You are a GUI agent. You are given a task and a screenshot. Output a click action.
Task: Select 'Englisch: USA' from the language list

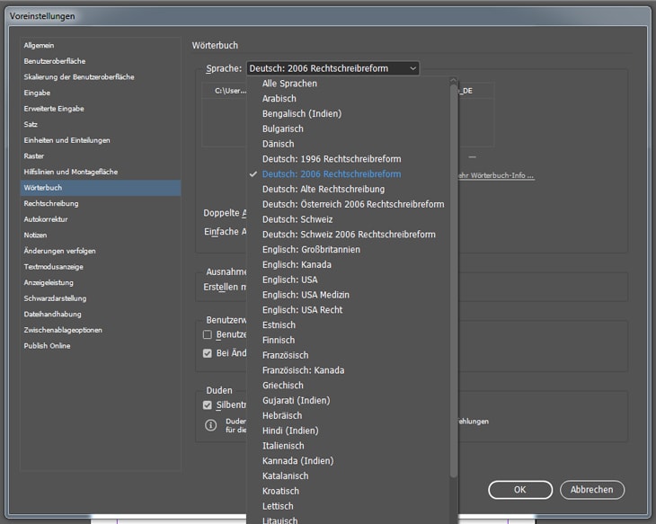click(289, 280)
